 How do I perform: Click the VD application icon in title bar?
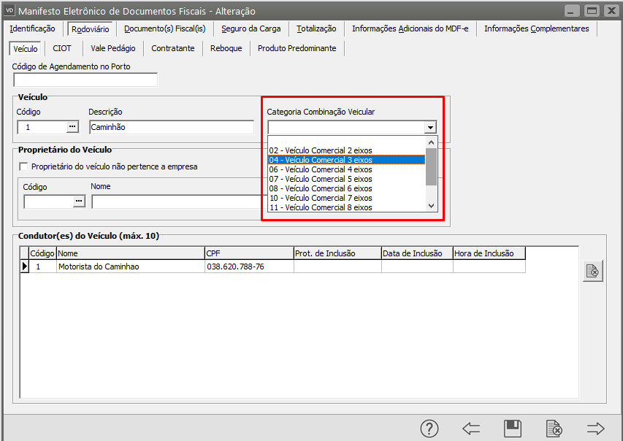coord(9,10)
